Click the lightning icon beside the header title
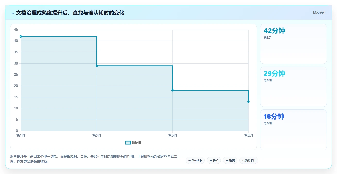 click(12, 13)
